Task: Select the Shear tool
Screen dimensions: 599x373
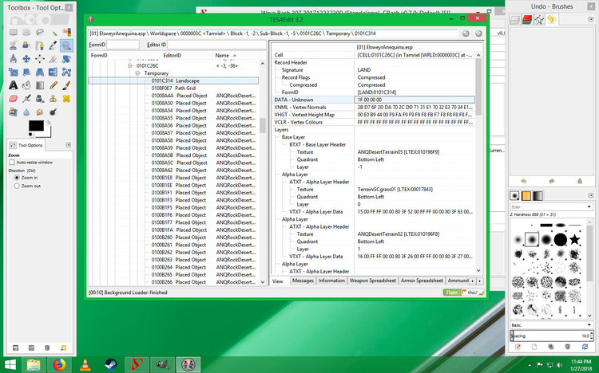Action: [x=26, y=72]
